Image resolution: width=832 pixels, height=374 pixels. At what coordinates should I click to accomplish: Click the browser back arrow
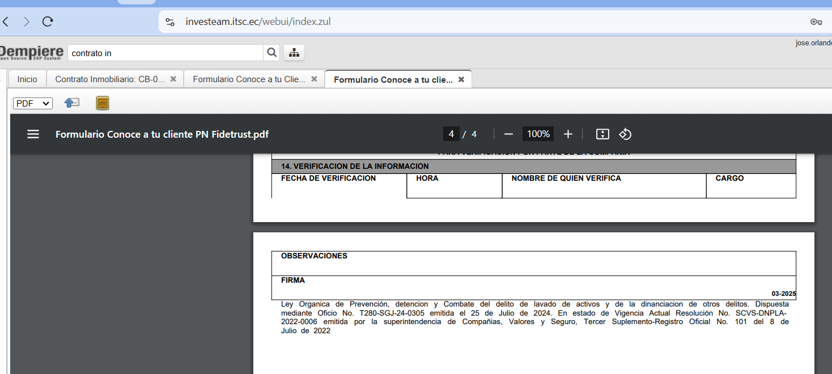[x=6, y=22]
